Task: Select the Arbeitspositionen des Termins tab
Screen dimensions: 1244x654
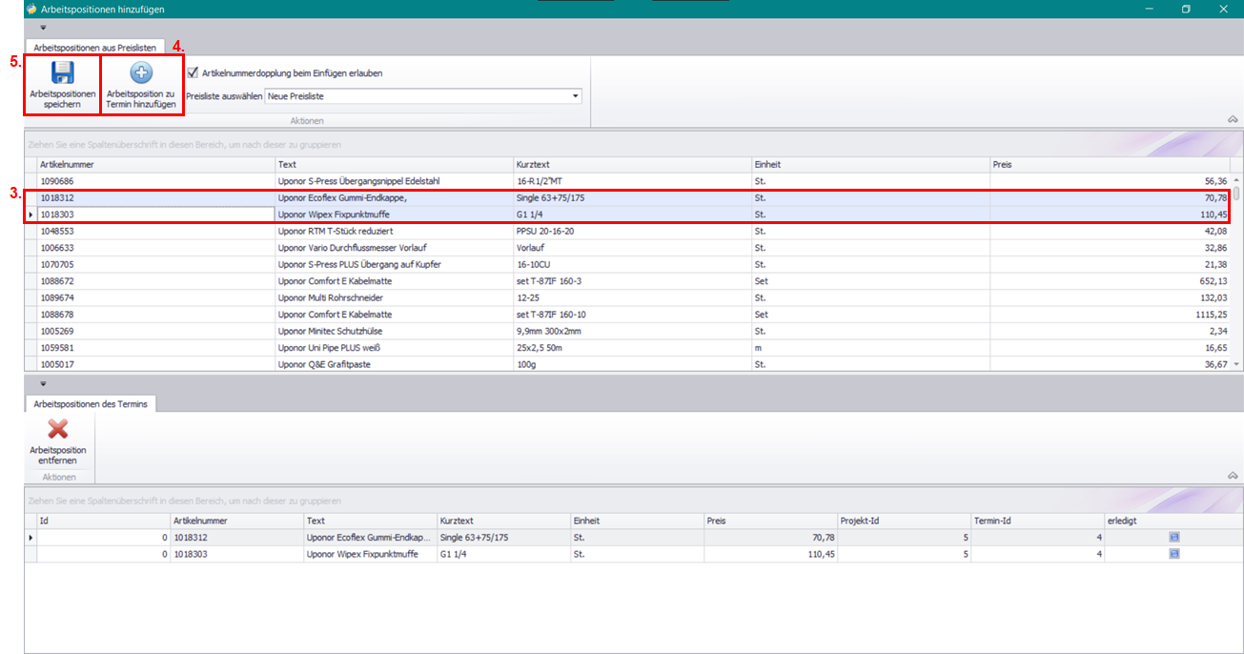Action: tap(91, 403)
